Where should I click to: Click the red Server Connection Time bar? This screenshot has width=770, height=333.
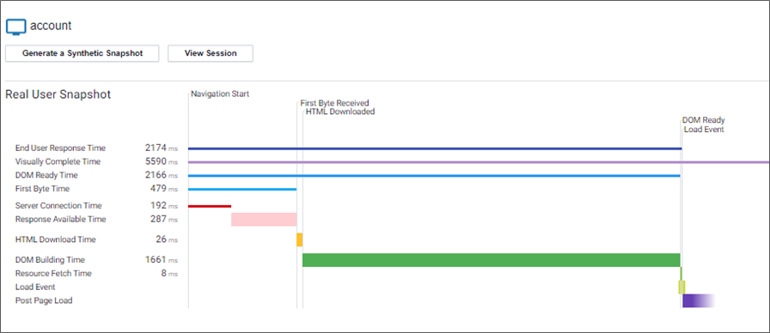tap(210, 206)
